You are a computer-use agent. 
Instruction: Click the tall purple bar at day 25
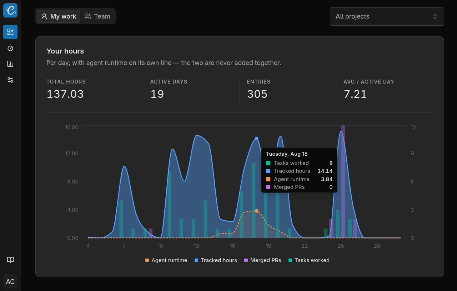(x=343, y=181)
